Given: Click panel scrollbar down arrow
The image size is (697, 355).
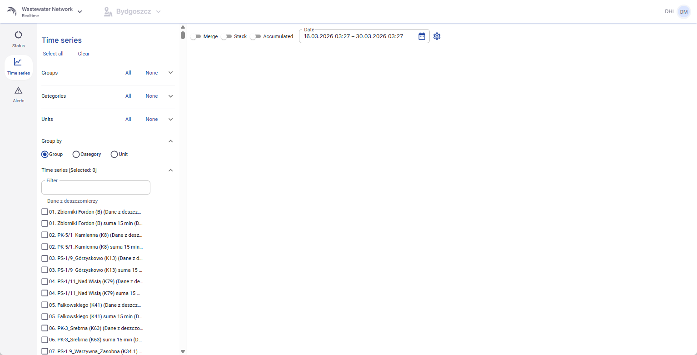Looking at the screenshot, I should pos(183,351).
